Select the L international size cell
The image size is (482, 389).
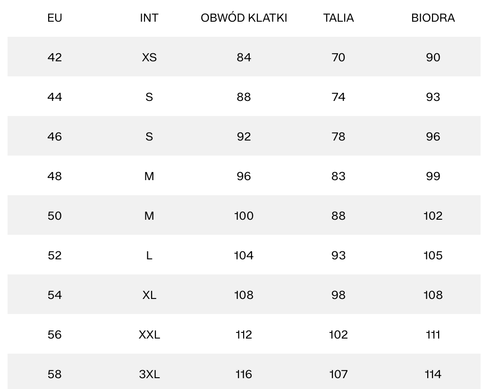point(149,255)
